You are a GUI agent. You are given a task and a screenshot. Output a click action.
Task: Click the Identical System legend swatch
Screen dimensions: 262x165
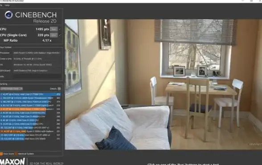[16, 153]
